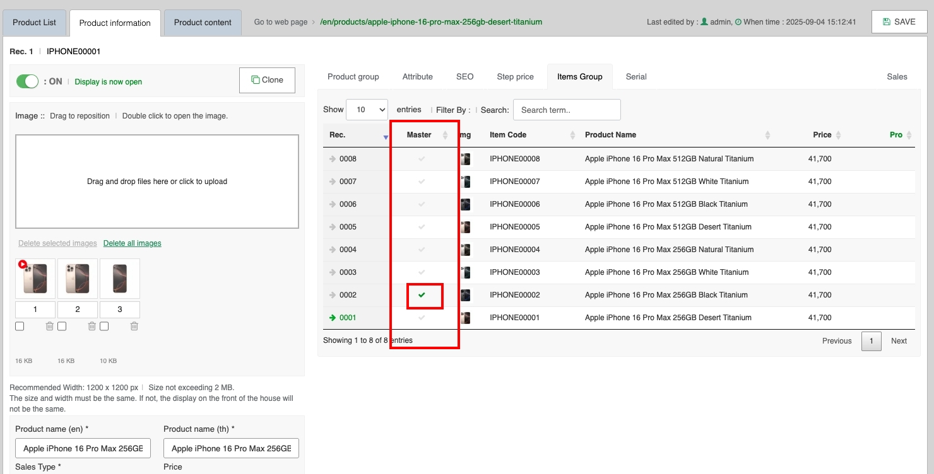The image size is (934, 474).
Task: Tick the checkbox under image 1
Action: tap(20, 327)
